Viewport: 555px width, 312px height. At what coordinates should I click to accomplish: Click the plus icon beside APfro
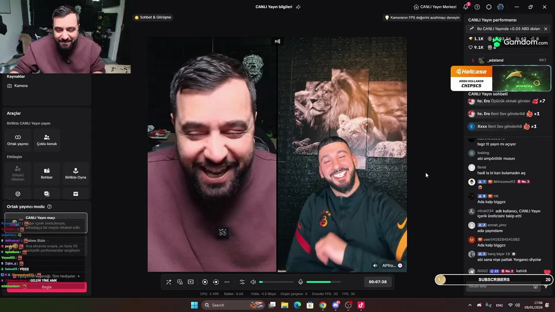pos(400,266)
